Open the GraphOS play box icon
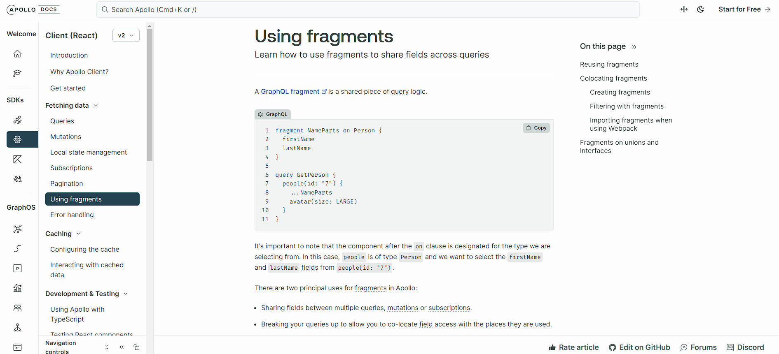 click(17, 268)
